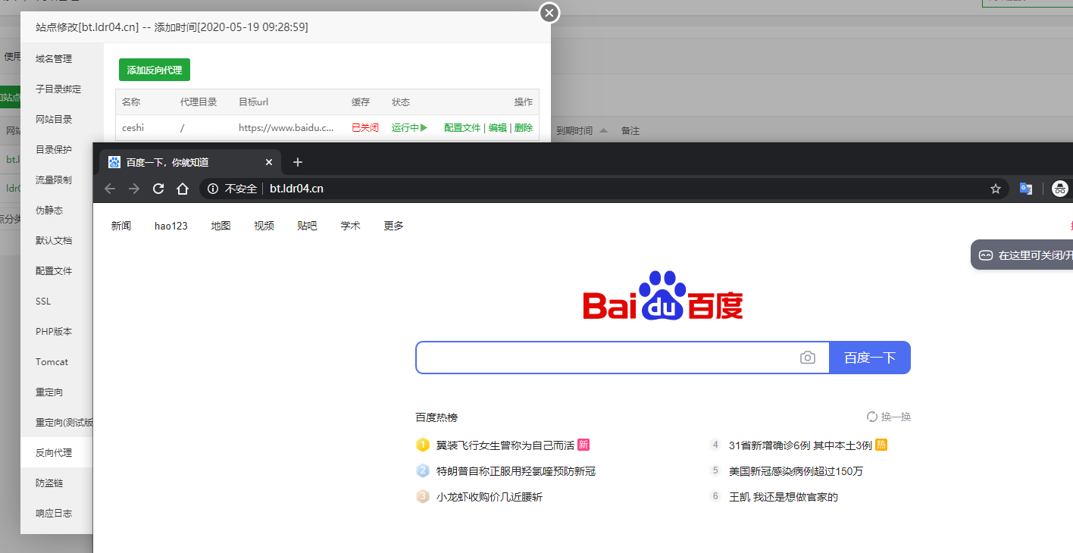
Task: Select 目录保护 sidebar item
Action: tap(54, 149)
